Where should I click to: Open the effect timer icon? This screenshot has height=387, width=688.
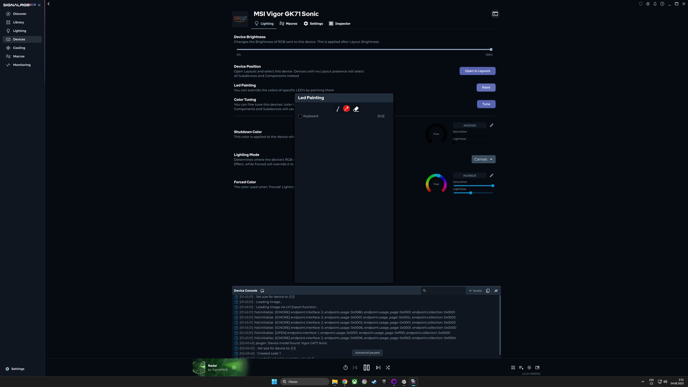345,368
